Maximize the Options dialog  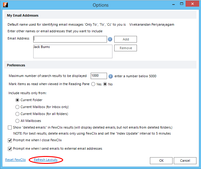[182, 4]
